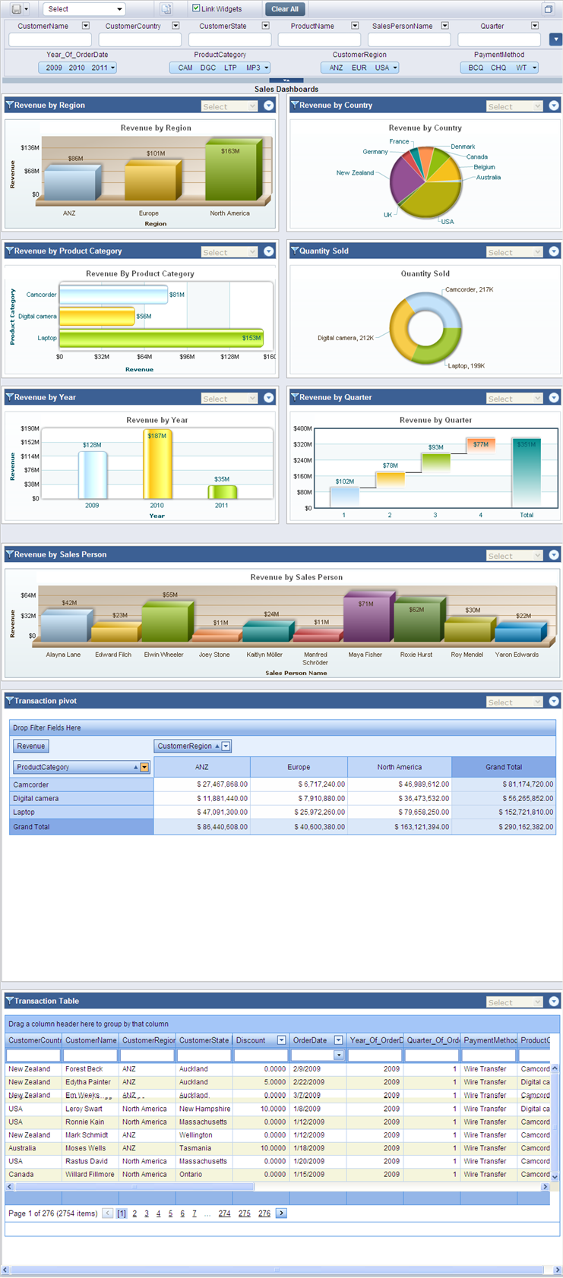Click the save dashboard icon in toolbar
Image resolution: width=563 pixels, height=1278 pixels.
(x=16, y=9)
